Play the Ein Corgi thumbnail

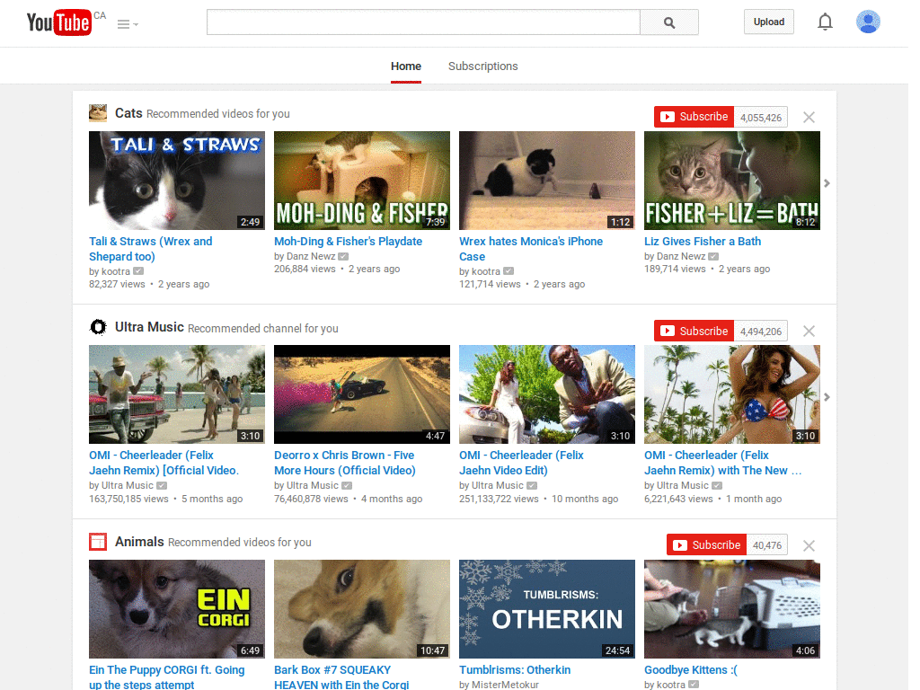(x=177, y=609)
